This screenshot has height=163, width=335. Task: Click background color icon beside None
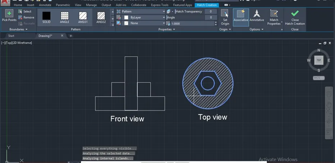coord(119,23)
